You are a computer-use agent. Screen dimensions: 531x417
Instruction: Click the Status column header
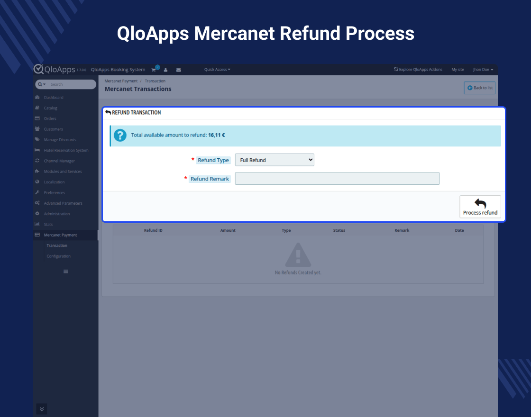(339, 230)
